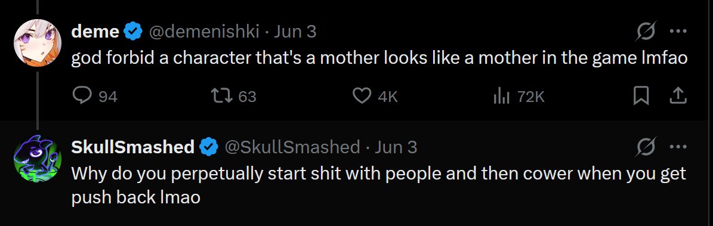This screenshot has height=226, width=713.
Task: Open the more options menu on SkullSmashed's reply
Action: [678, 147]
